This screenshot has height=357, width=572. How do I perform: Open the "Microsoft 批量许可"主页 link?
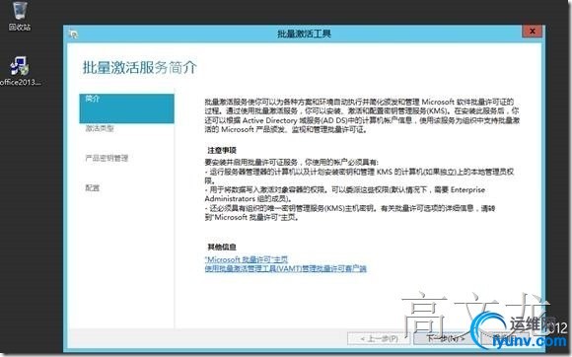pos(247,259)
